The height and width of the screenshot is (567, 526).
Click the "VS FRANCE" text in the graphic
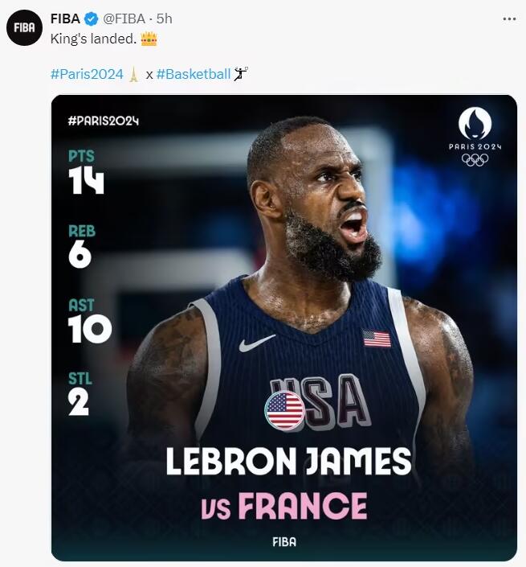(283, 507)
